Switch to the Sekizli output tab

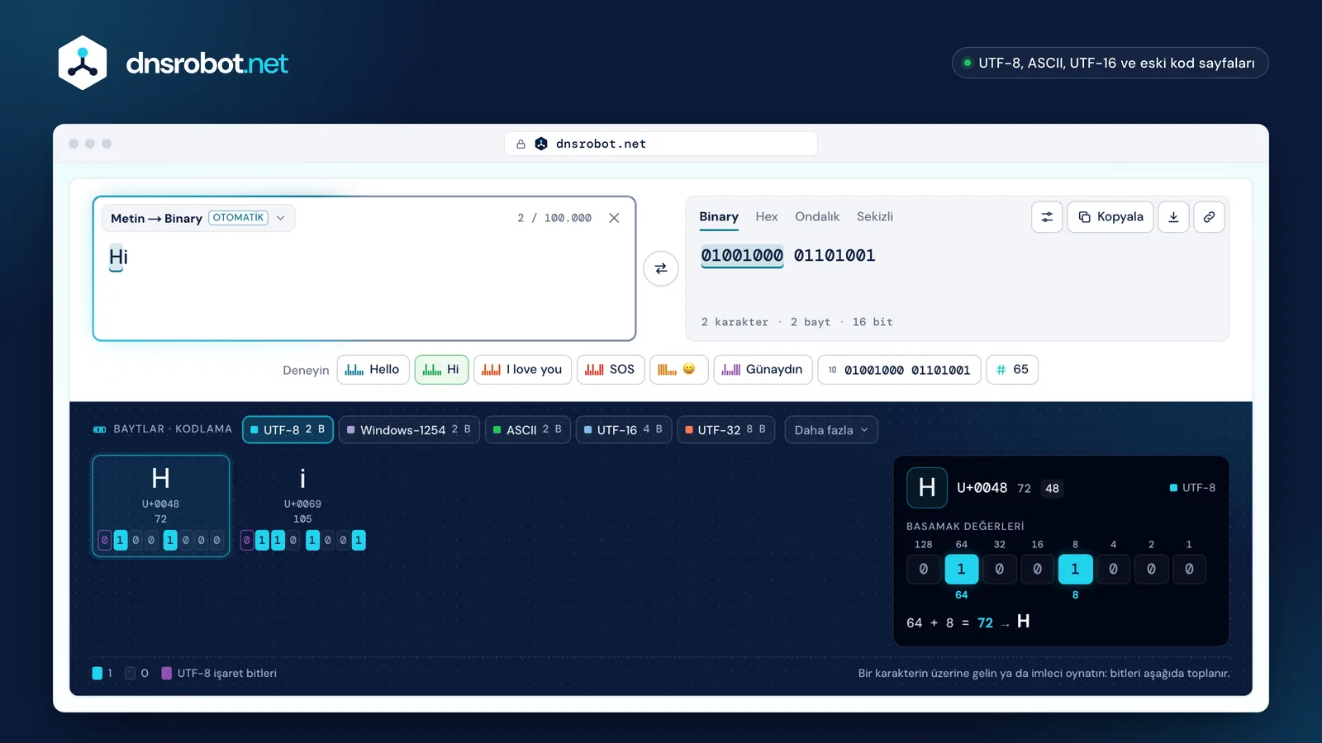coord(875,217)
